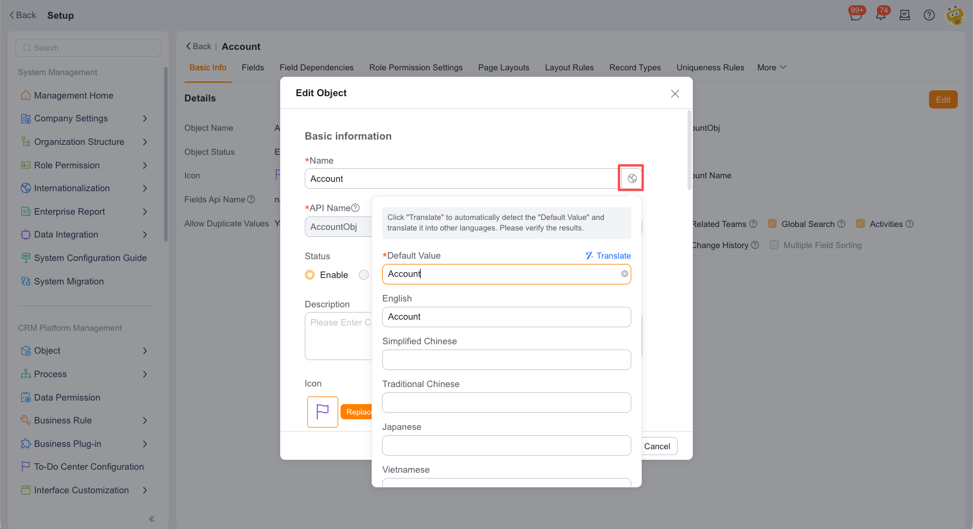Clear the Default Value field with the x icon
The height and width of the screenshot is (529, 973).
tap(625, 274)
